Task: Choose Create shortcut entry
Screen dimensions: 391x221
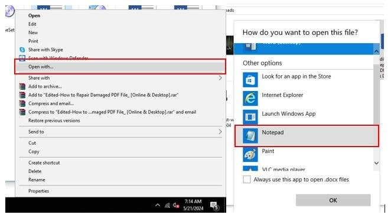Action: point(44,162)
